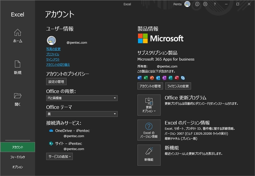Open the プロファイル link
255x176 pixels.
52,54
